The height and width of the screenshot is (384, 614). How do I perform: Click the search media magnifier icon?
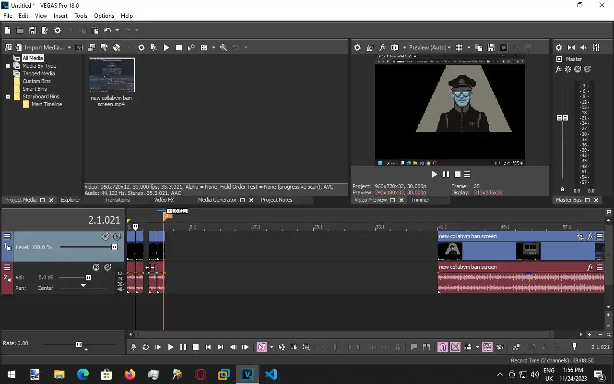click(224, 48)
